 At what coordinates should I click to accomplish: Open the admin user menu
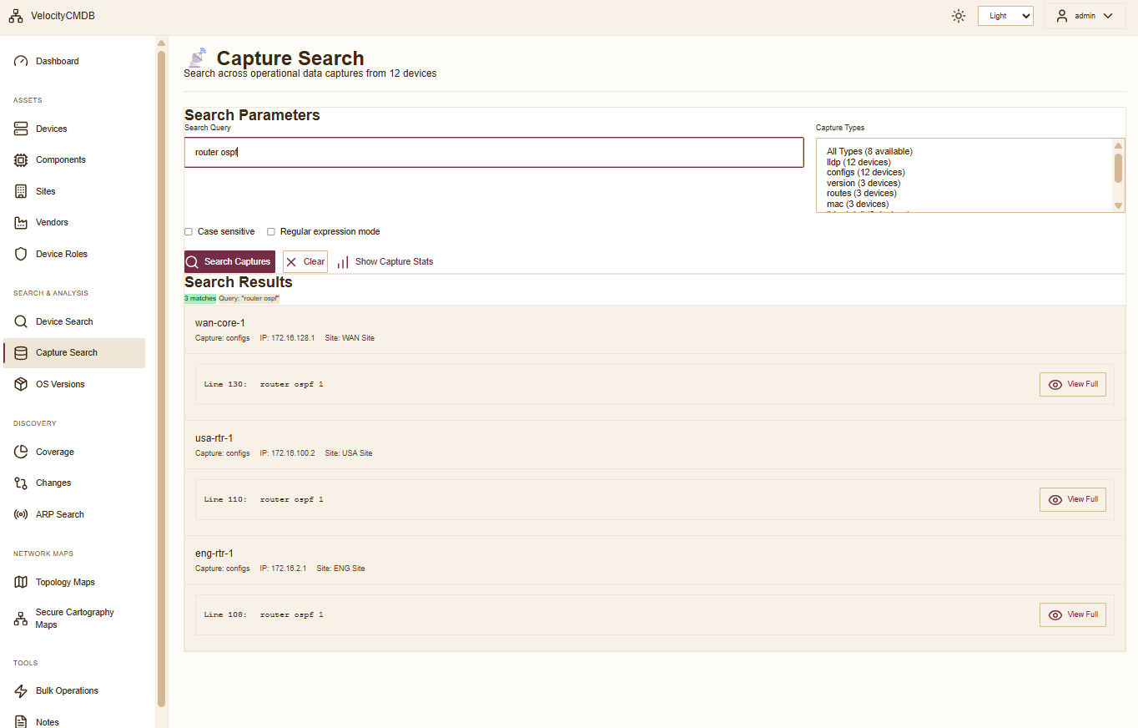tap(1085, 16)
